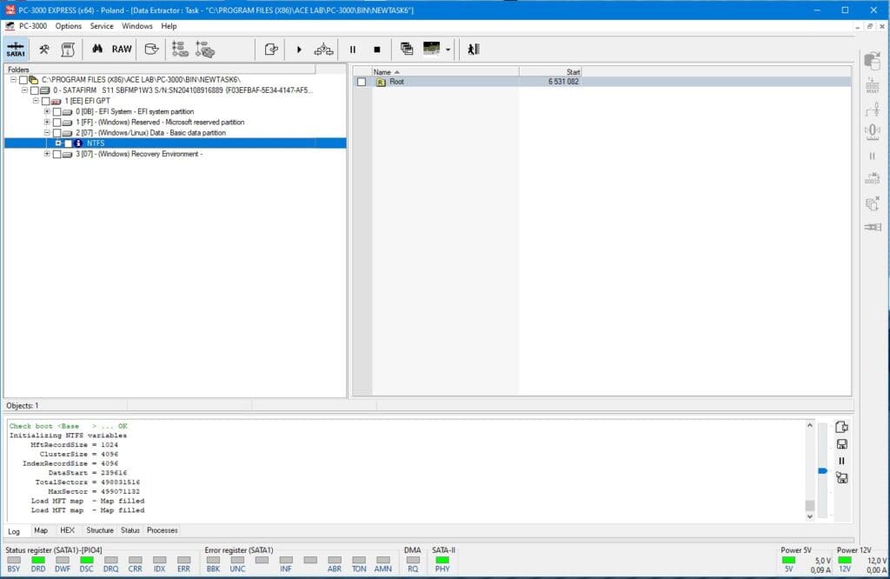Image resolution: width=890 pixels, height=579 pixels.
Task: Click the wrench and hammer utilities icon
Action: point(43,50)
